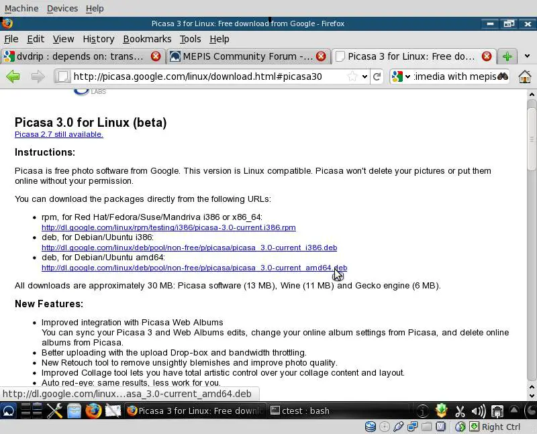Open the green download updater tray icon
The width and height of the screenshot is (537, 434).
(442, 411)
